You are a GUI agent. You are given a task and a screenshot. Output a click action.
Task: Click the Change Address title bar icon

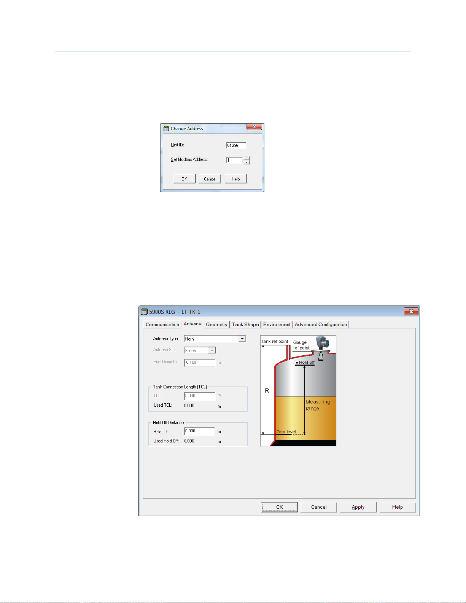point(166,129)
